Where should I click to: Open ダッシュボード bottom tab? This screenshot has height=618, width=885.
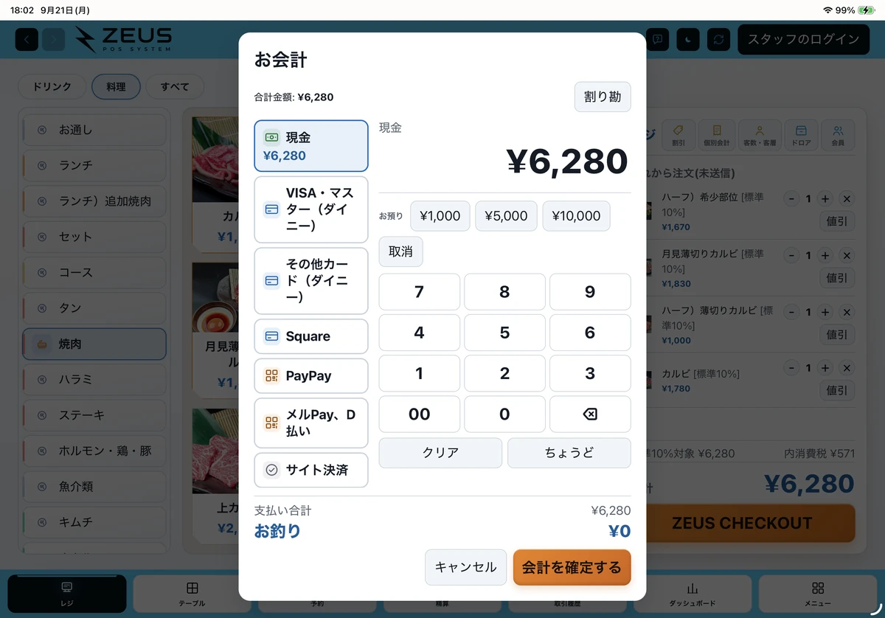tap(692, 594)
